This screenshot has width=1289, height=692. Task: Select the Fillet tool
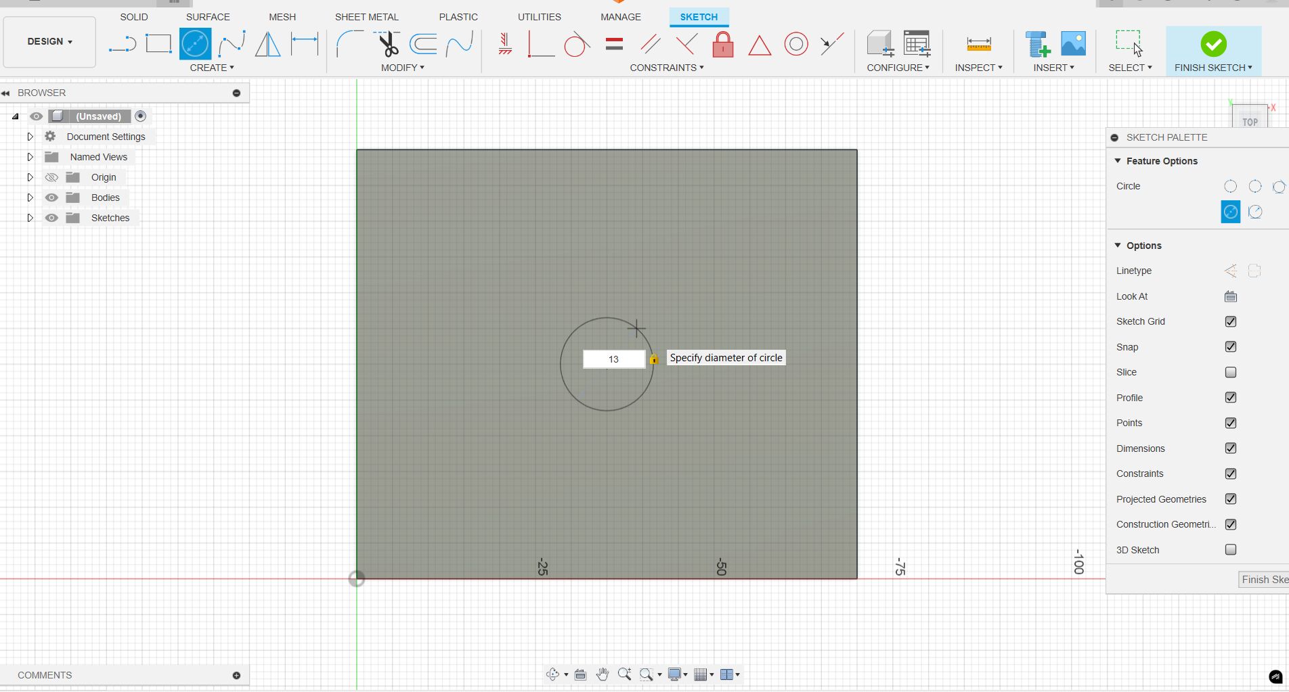coord(349,44)
